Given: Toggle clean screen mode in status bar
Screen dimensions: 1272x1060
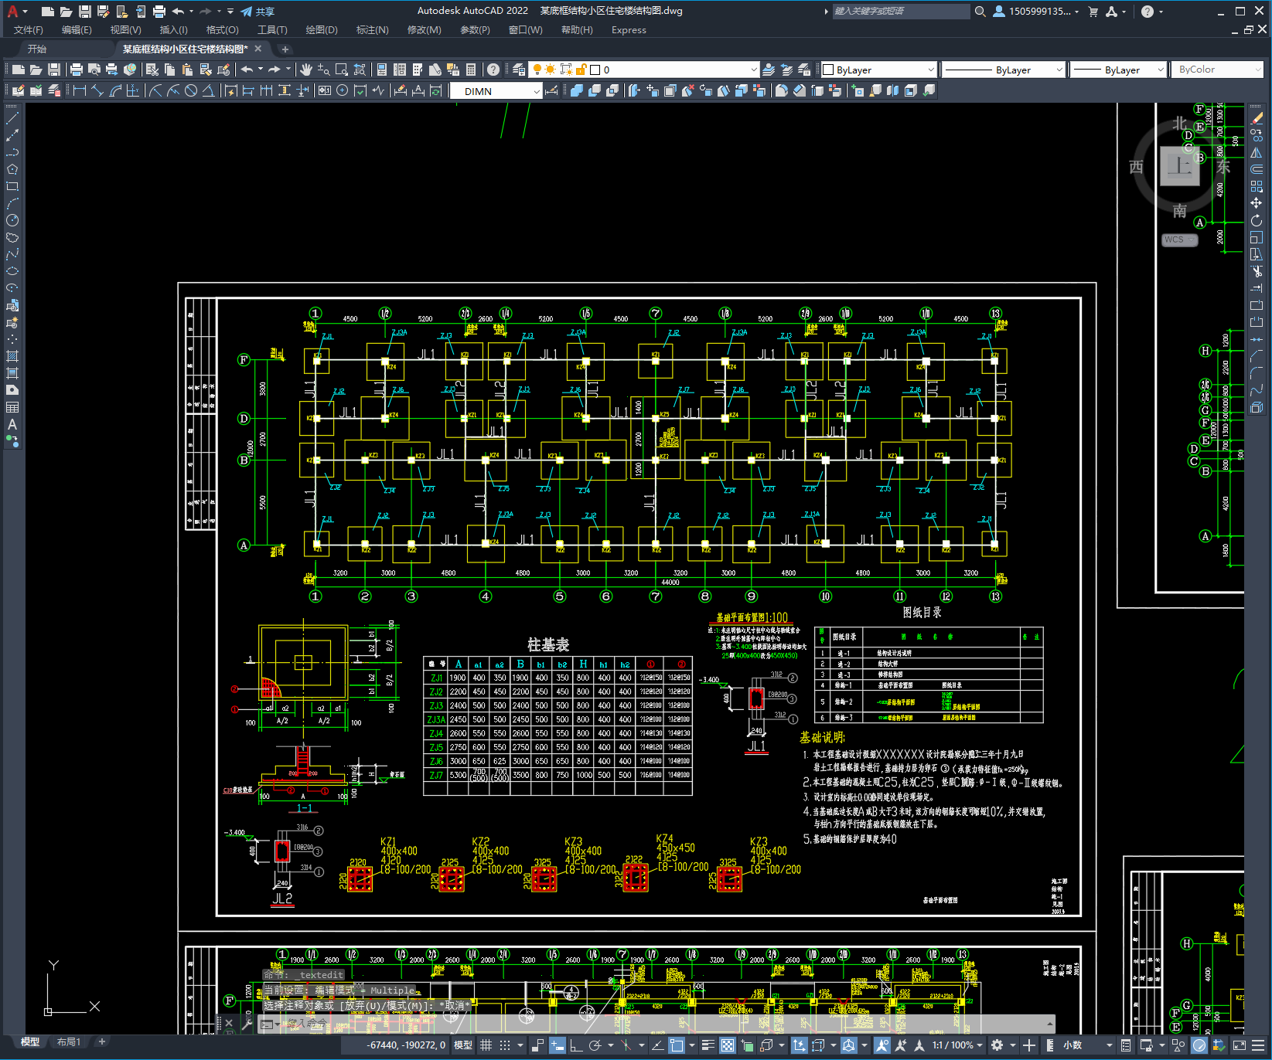Looking at the screenshot, I should click(x=1240, y=1045).
